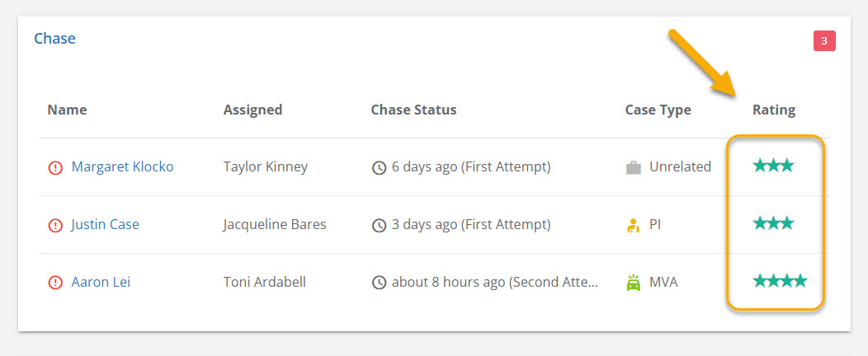This screenshot has height=356, width=868.
Task: Click Margaret Klocko's three-star rating
Action: tap(773, 166)
